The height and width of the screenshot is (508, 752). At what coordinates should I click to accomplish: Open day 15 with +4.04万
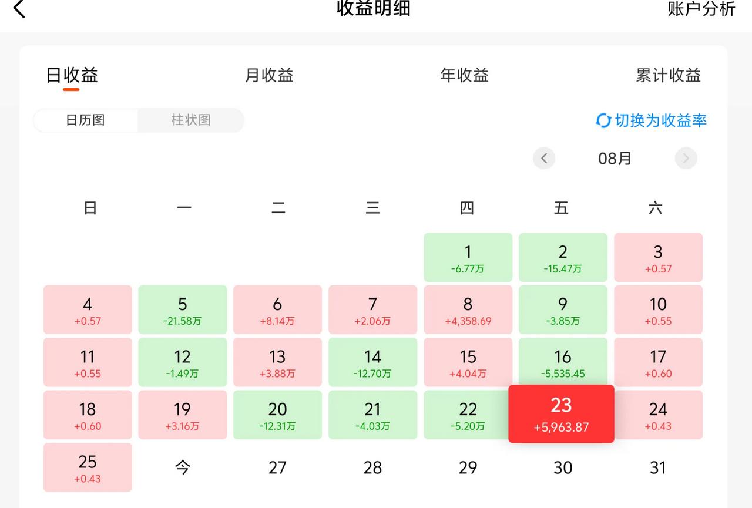(468, 362)
